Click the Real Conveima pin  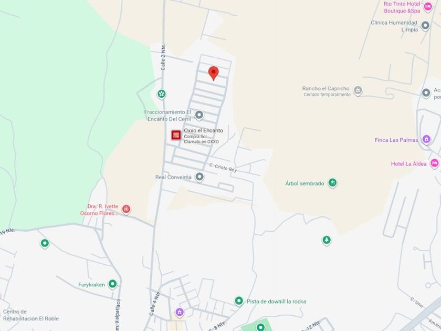click(199, 177)
